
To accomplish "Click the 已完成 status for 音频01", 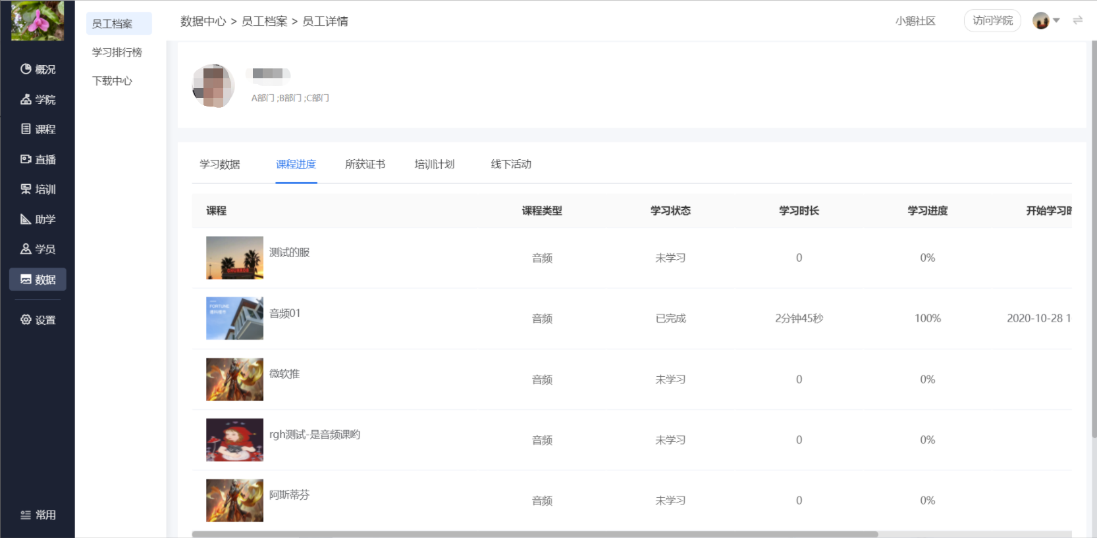I will click(x=670, y=318).
